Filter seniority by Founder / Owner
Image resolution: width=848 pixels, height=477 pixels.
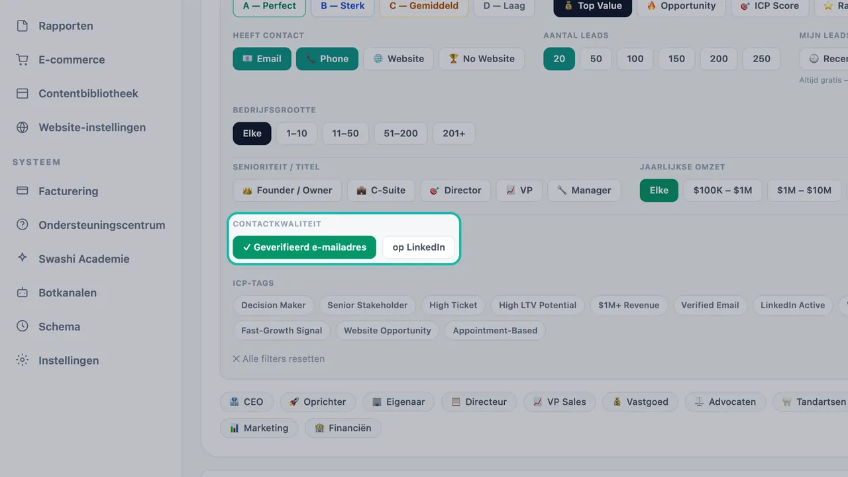288,191
